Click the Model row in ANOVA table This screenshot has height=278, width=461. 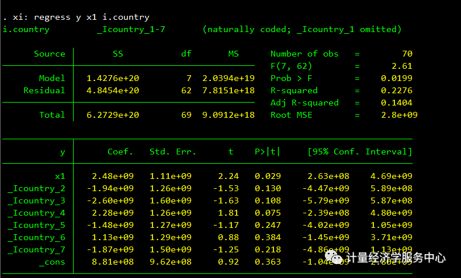(129, 78)
